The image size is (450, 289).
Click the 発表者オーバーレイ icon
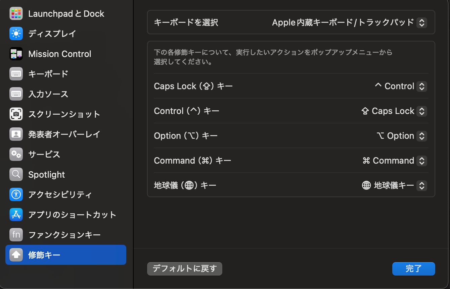pyautogui.click(x=16, y=134)
